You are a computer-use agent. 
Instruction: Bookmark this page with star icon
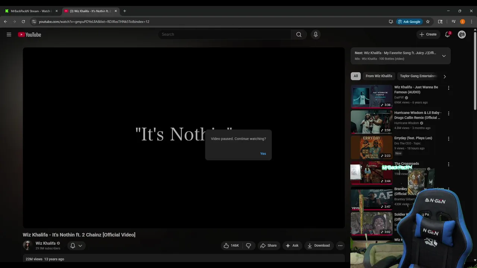coord(428,22)
